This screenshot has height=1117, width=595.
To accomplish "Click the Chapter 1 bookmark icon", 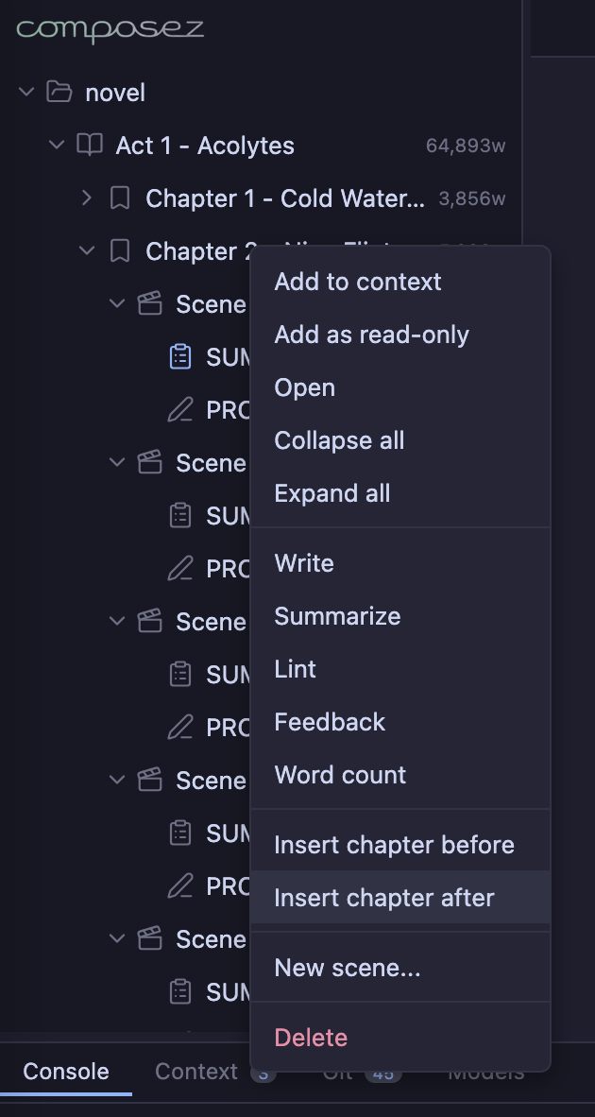I will 120,198.
